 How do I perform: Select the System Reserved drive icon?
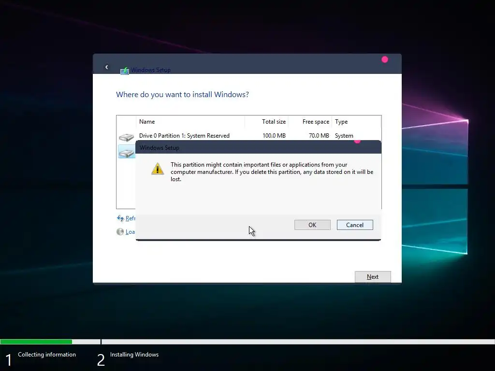126,137
